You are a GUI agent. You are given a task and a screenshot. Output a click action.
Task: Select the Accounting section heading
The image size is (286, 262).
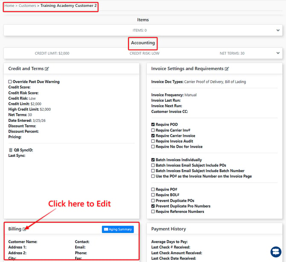(x=143, y=43)
